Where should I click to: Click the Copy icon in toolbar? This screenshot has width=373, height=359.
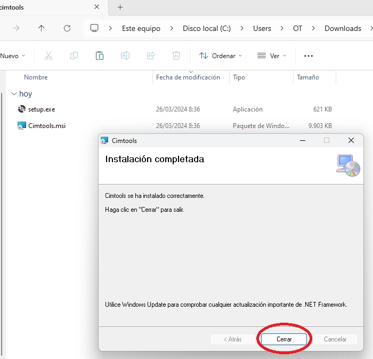(x=74, y=55)
